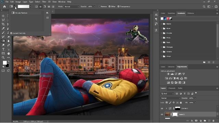Open tool preset picker gear menu
The width and height of the screenshot is (219, 123).
(x=47, y=13)
